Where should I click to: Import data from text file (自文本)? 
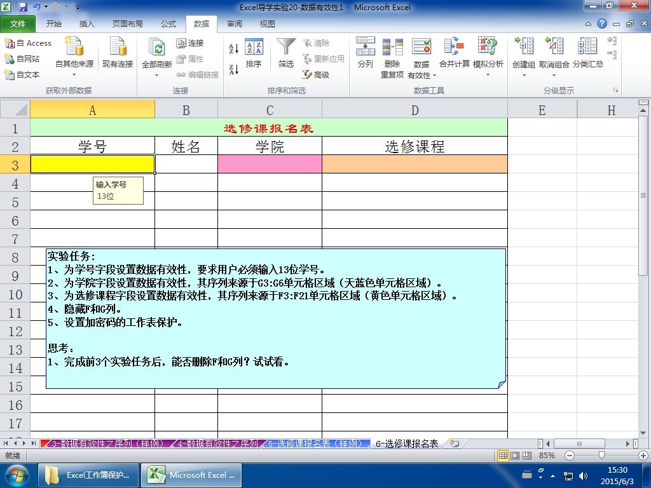click(22, 75)
